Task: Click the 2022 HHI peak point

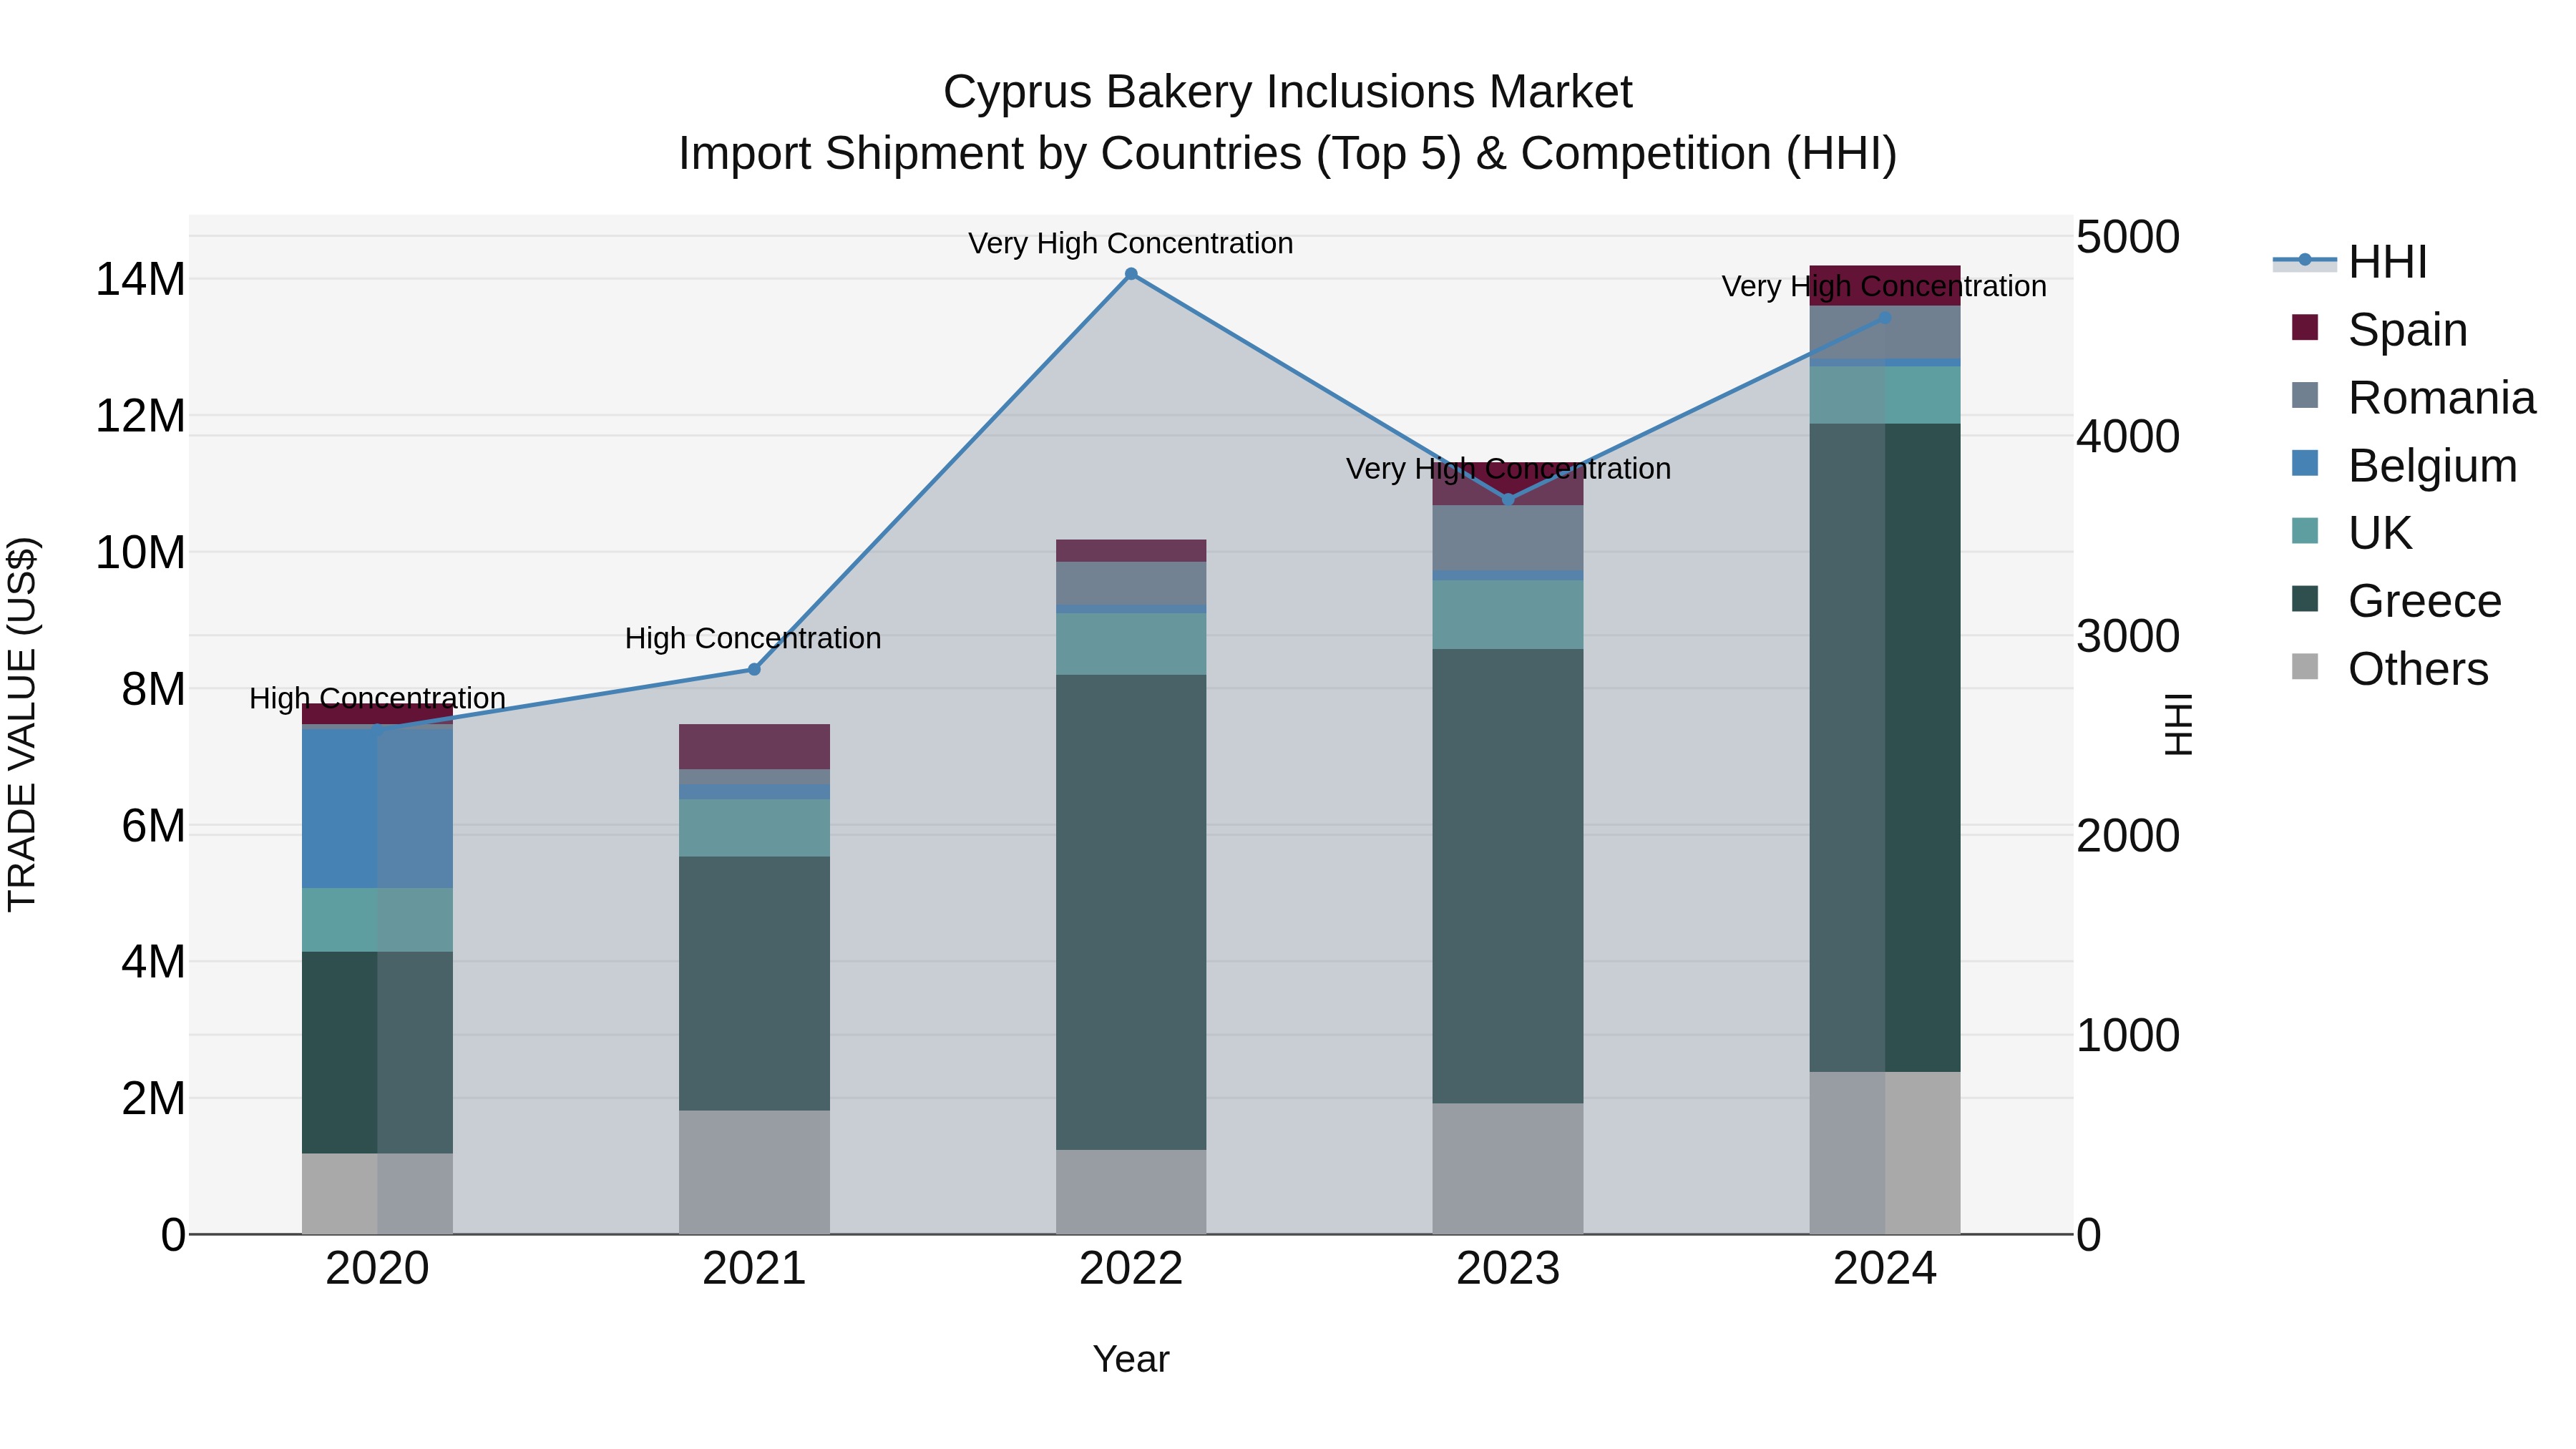Action: [x=1131, y=274]
